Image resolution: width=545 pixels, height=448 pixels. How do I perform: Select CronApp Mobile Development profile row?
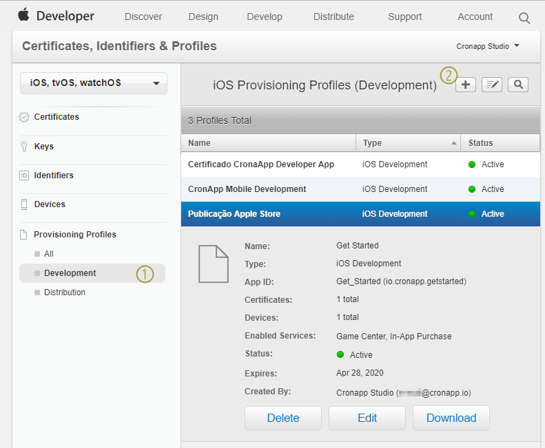pyautogui.click(x=360, y=189)
